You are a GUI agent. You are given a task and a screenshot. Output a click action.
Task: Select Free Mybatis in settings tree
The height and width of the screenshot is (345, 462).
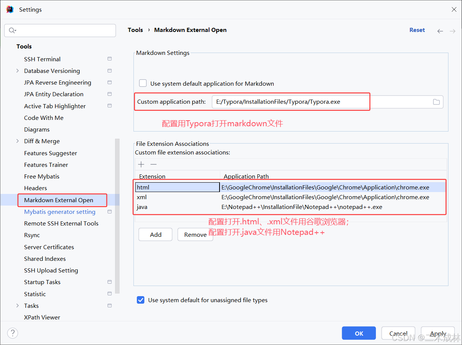click(x=42, y=176)
